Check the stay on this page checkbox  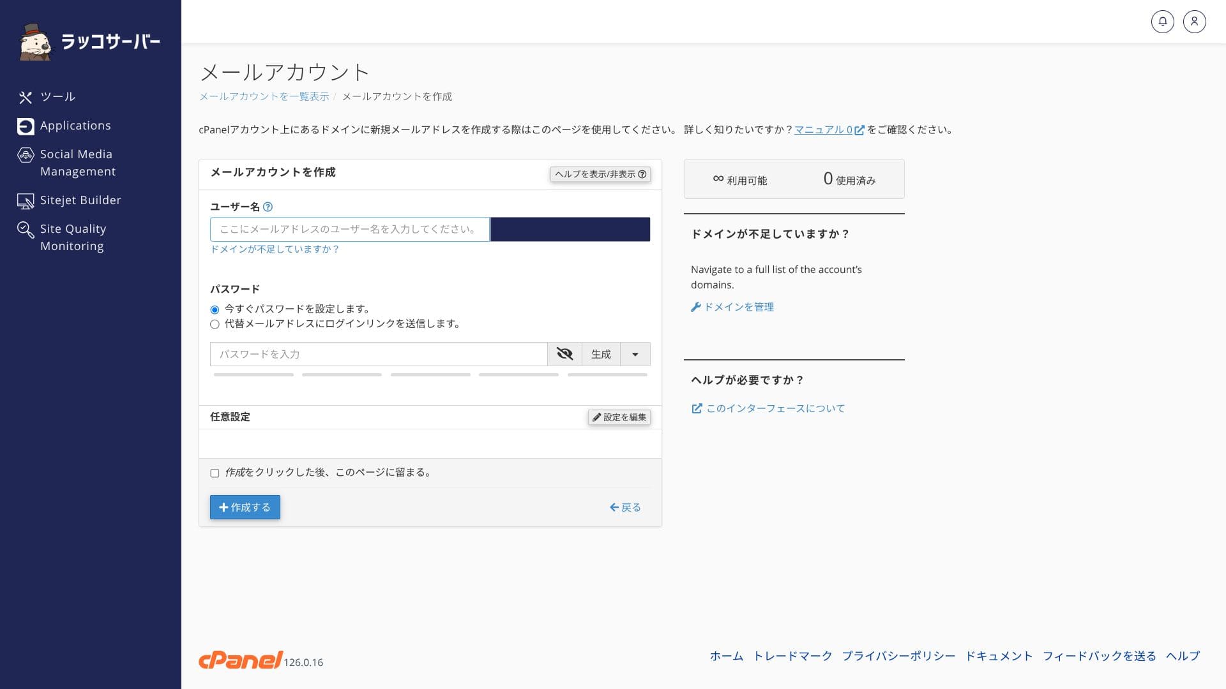215,473
